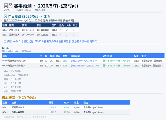Click the subtitle V4P4.31 · 16算法+Haiku · MC20000
Screen dimensions: 166x120
(x=24, y=10)
